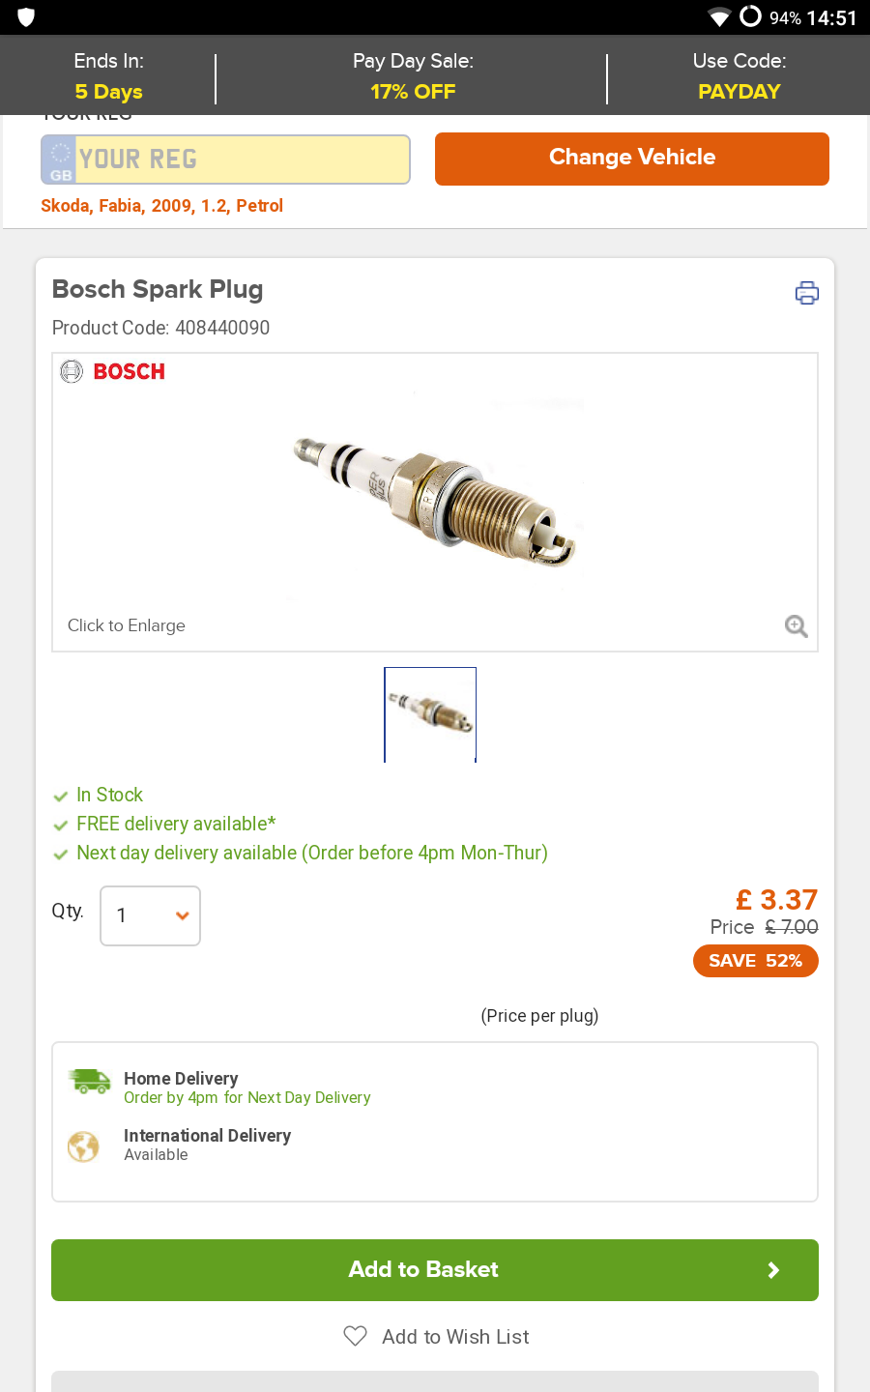Click the home delivery truck icon

(90, 1082)
